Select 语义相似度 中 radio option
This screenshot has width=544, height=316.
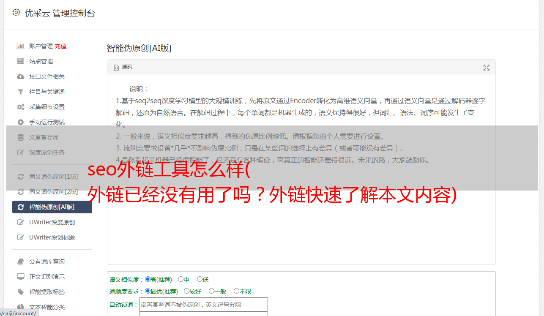180,279
